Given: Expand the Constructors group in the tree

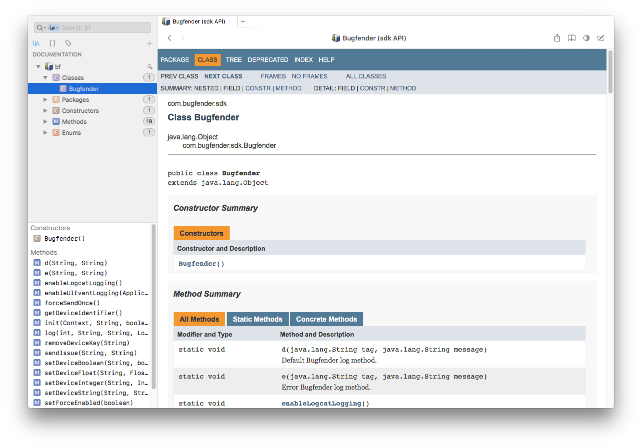Looking at the screenshot, I should (46, 110).
